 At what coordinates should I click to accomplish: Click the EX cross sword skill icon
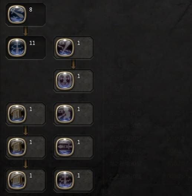point(65,180)
